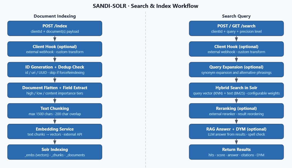292x168 pixels.
Task: Click the Query Expansion (optional) box
Action: tap(236, 70)
